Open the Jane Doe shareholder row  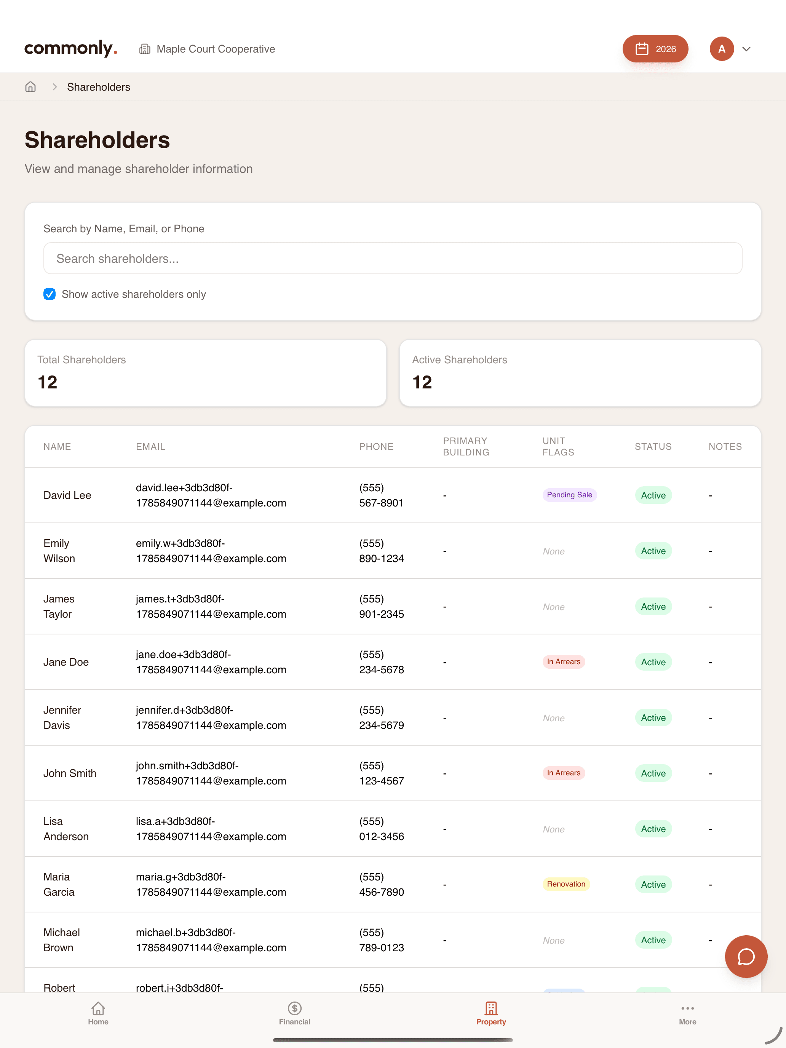coord(393,662)
